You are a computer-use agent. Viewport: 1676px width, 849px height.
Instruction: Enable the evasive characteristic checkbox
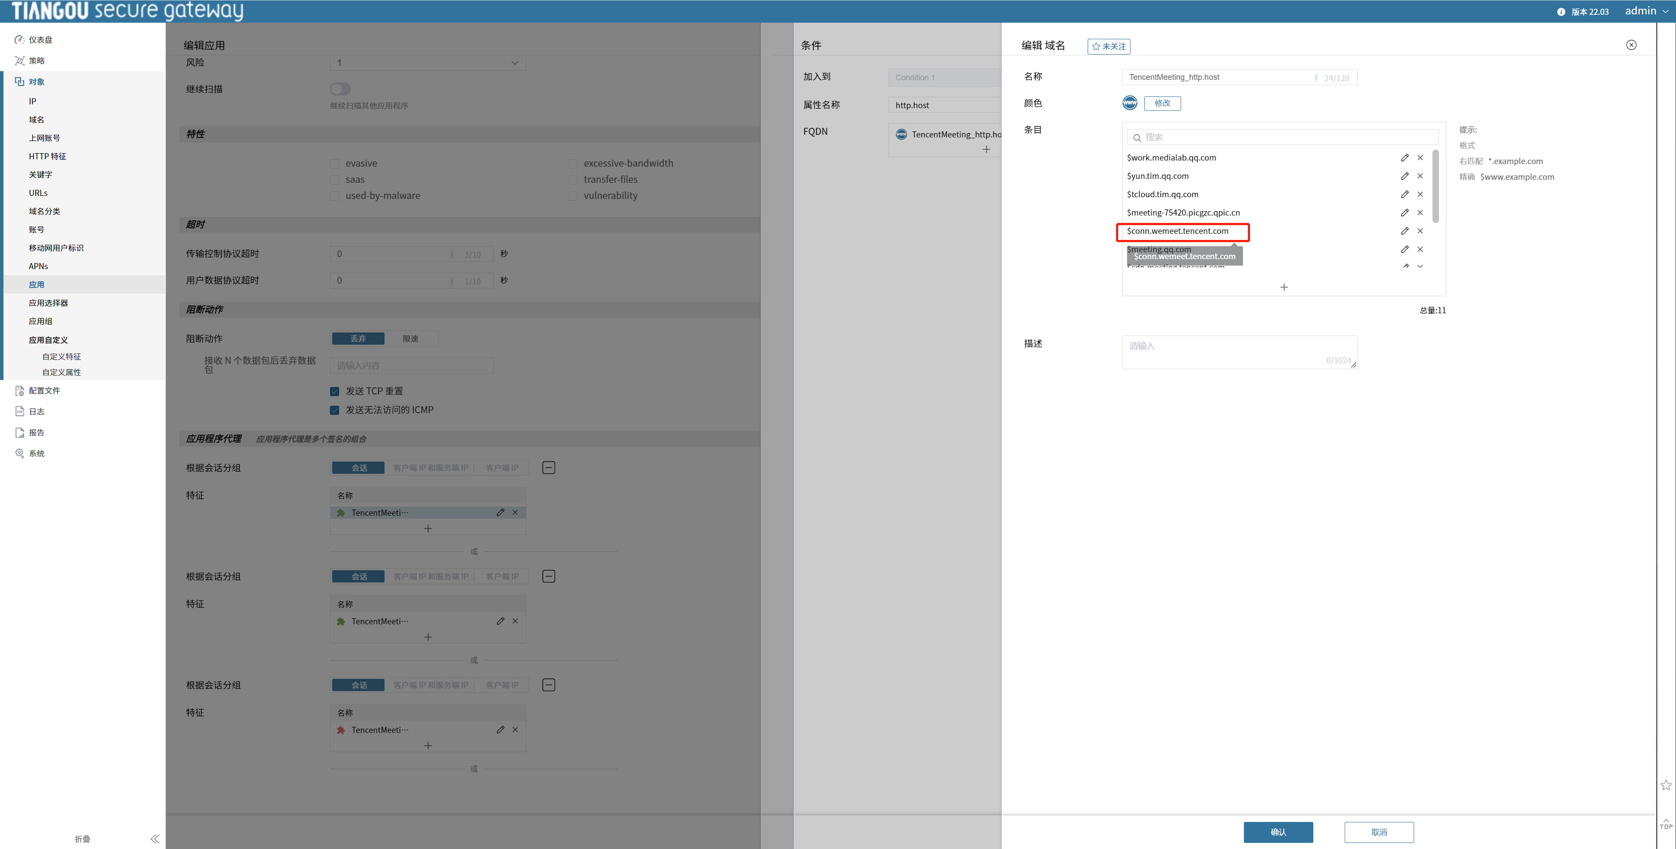coord(334,163)
